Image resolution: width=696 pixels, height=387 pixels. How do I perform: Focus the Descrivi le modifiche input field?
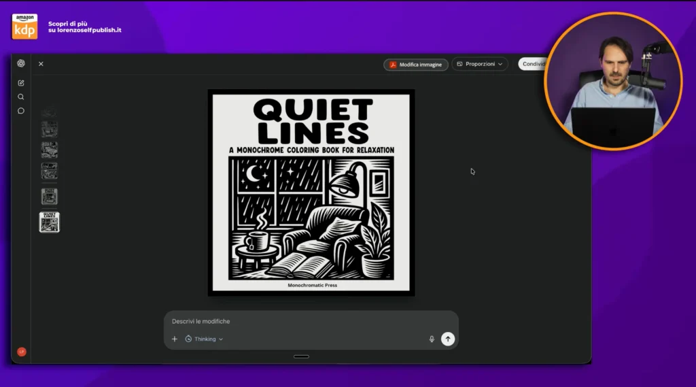(311, 321)
